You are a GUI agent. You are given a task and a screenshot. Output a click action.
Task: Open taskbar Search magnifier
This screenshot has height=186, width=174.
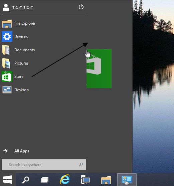click(26, 180)
